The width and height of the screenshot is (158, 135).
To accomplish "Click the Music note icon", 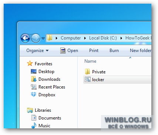I will 34,125.
